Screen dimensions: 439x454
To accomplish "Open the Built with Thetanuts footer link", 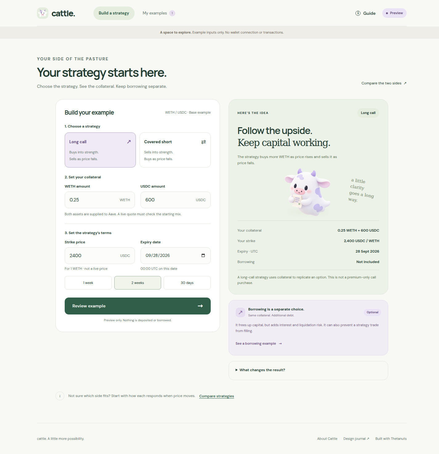I will [x=391, y=439].
